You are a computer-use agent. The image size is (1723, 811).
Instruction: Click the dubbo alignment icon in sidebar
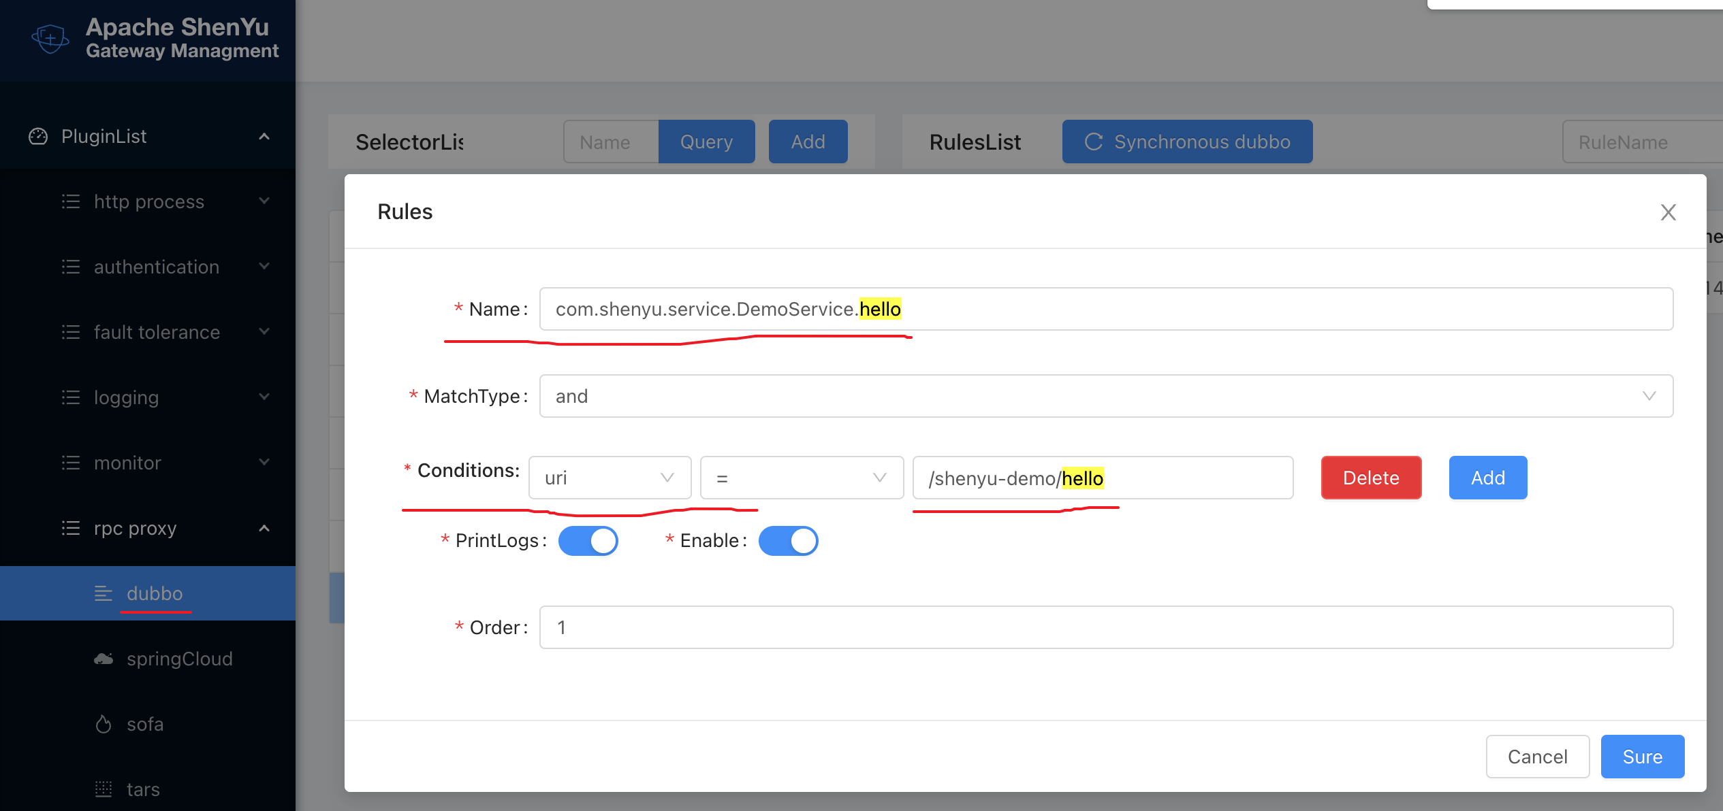click(x=103, y=593)
